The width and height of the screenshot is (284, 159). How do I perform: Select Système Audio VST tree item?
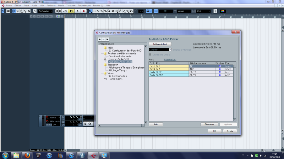click(118, 59)
